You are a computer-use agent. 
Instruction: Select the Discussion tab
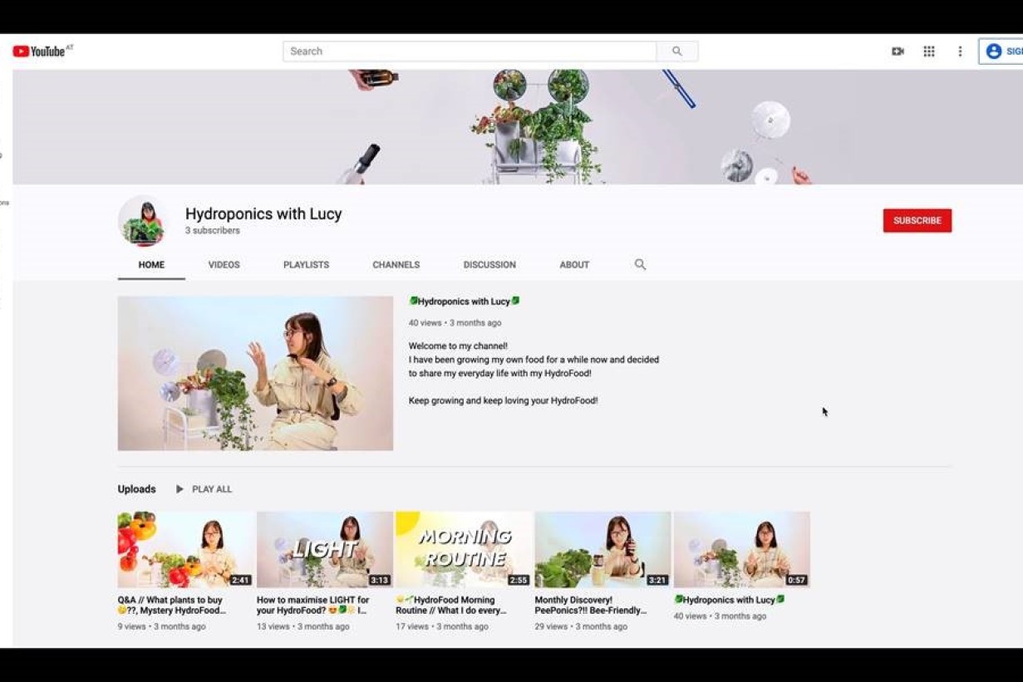tap(489, 265)
